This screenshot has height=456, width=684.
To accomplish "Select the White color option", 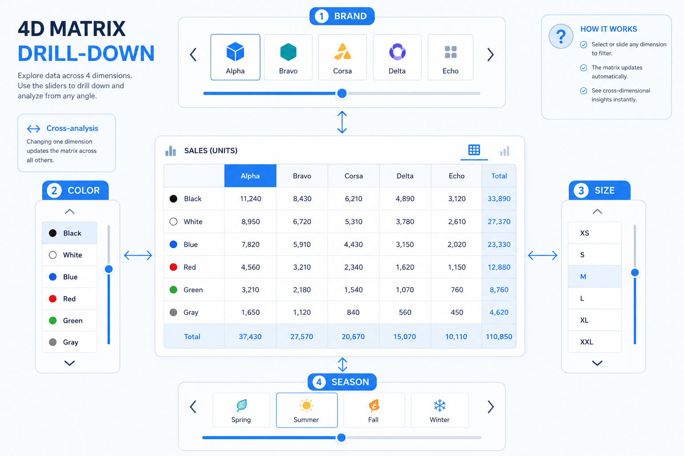I will point(69,255).
